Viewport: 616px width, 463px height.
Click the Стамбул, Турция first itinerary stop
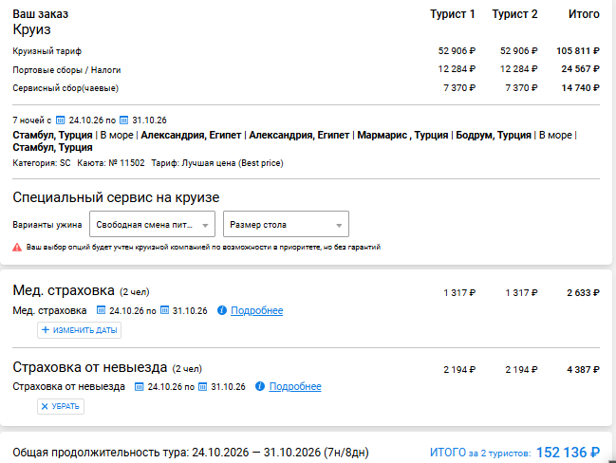pos(52,135)
